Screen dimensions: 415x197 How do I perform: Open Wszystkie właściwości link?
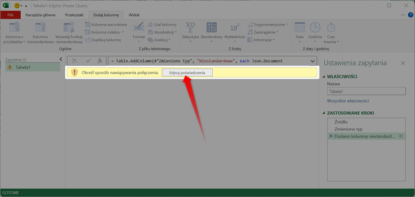pos(348,101)
